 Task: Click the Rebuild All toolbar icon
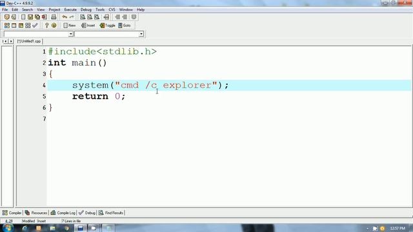click(x=28, y=26)
